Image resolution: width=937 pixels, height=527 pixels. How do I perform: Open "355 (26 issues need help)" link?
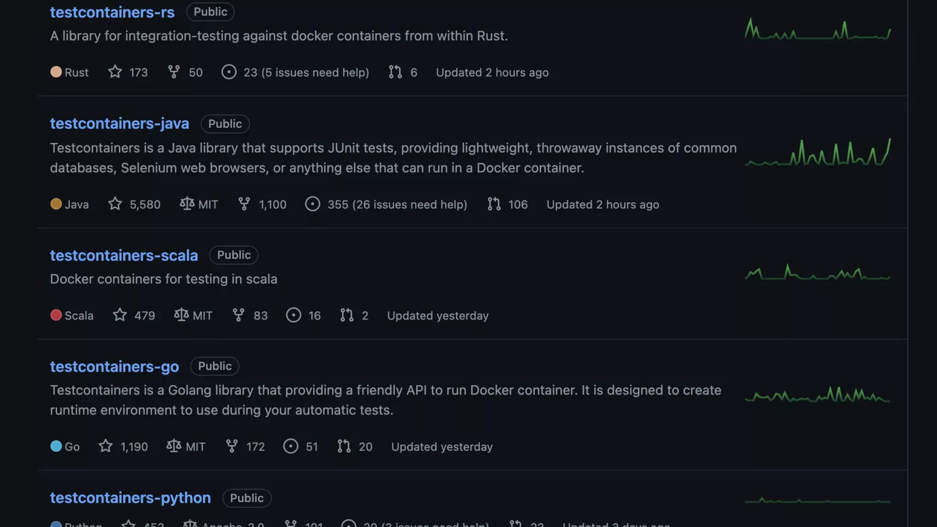coord(397,204)
